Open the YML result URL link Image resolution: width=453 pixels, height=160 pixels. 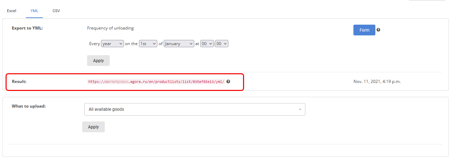156,82
